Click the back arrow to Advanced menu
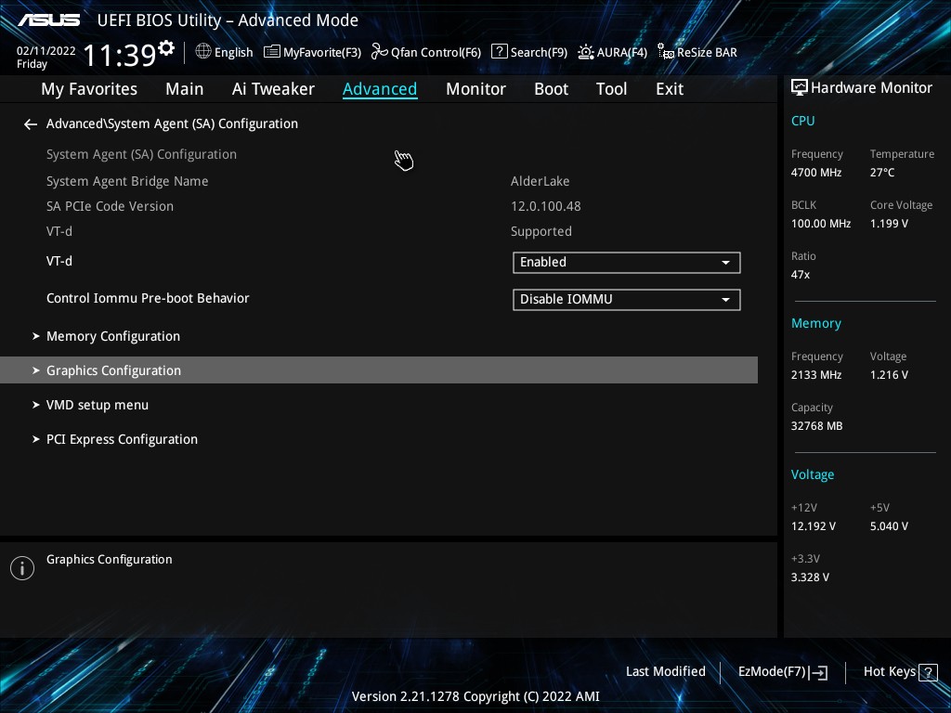 31,123
